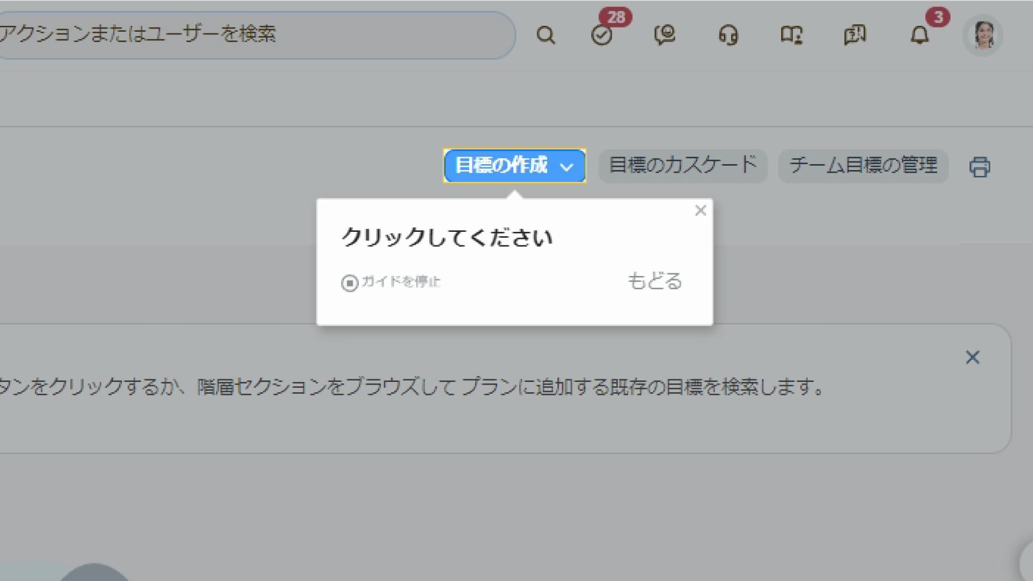The width and height of the screenshot is (1033, 581).
Task: Click the search magnifier icon
Action: point(546,36)
